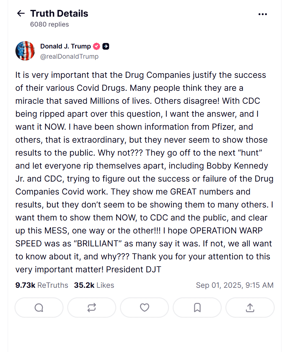Open the Donald J. Trump display name
Viewport: 288px width, 352px height.
coord(65,46)
